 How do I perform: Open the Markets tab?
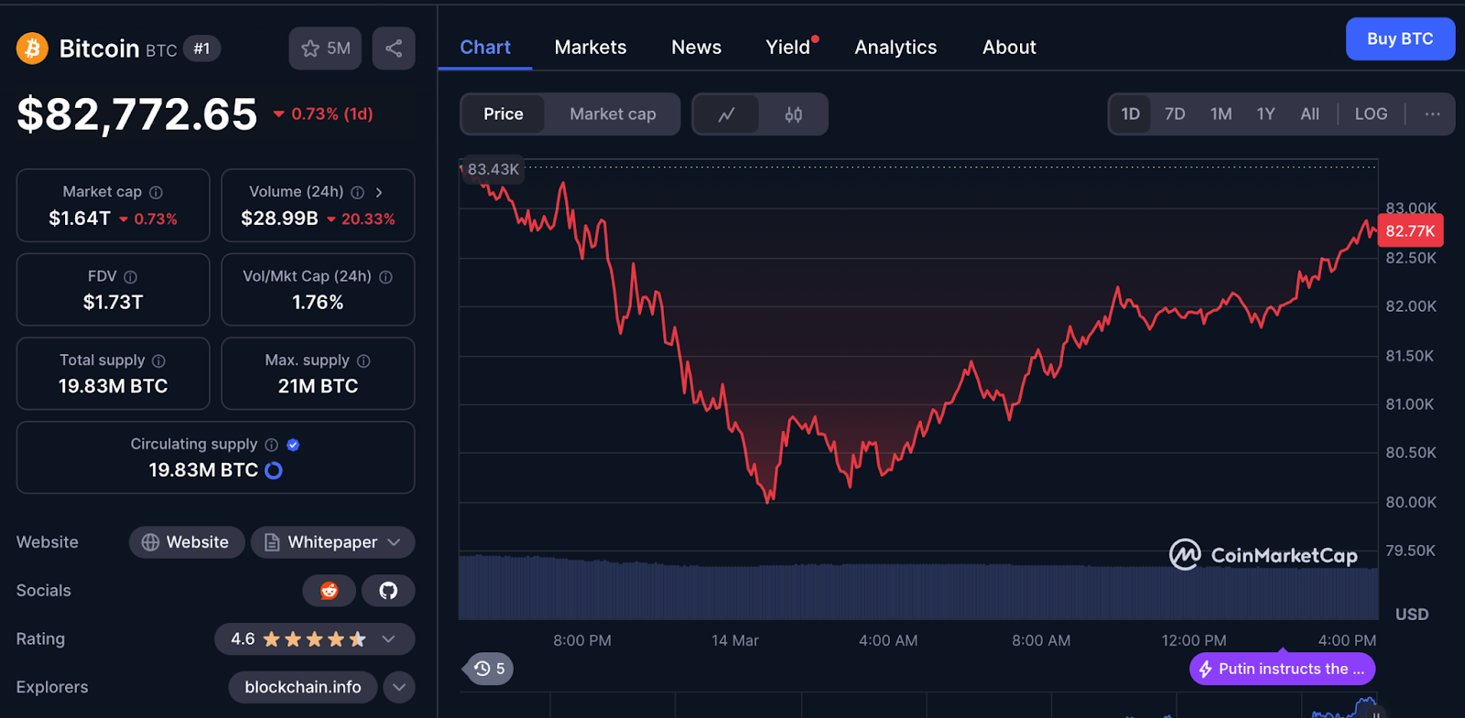pos(591,48)
